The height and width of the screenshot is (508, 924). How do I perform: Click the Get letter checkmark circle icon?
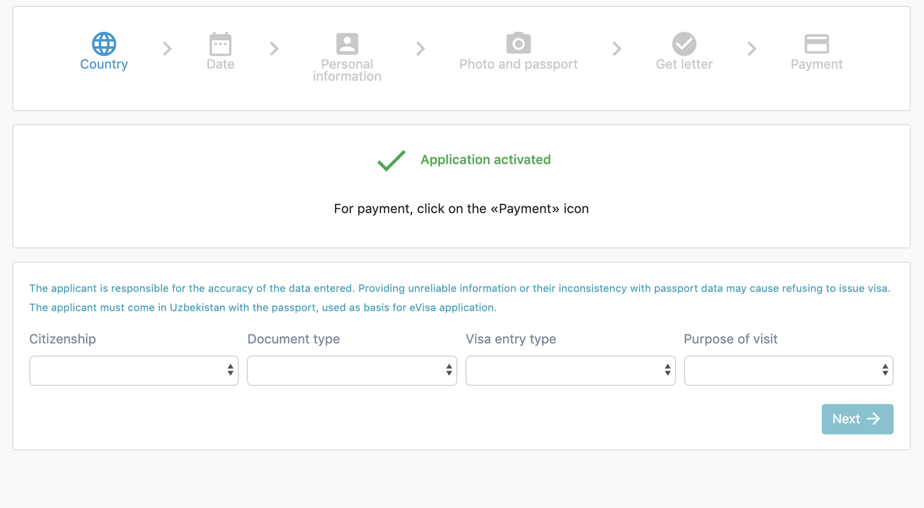pos(684,44)
